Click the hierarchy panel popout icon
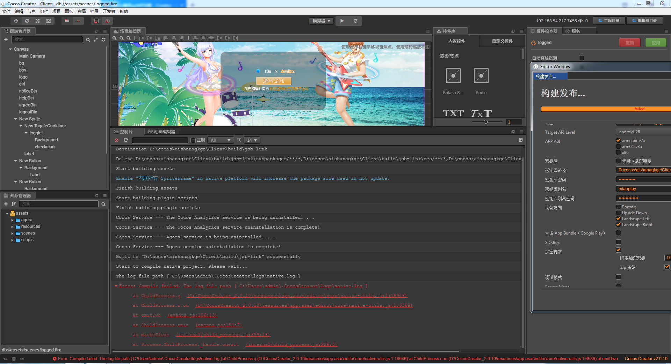 (x=96, y=31)
